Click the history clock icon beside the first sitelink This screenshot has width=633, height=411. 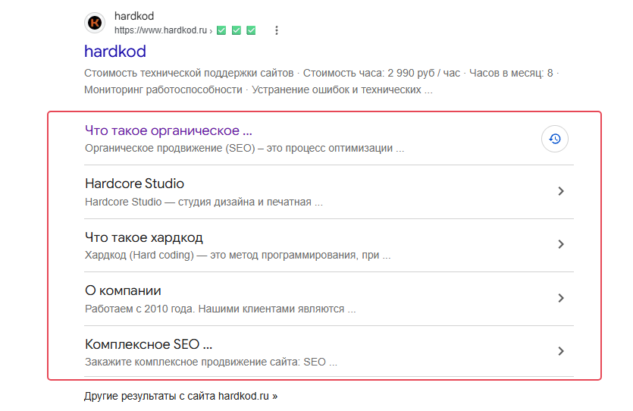[x=555, y=139]
